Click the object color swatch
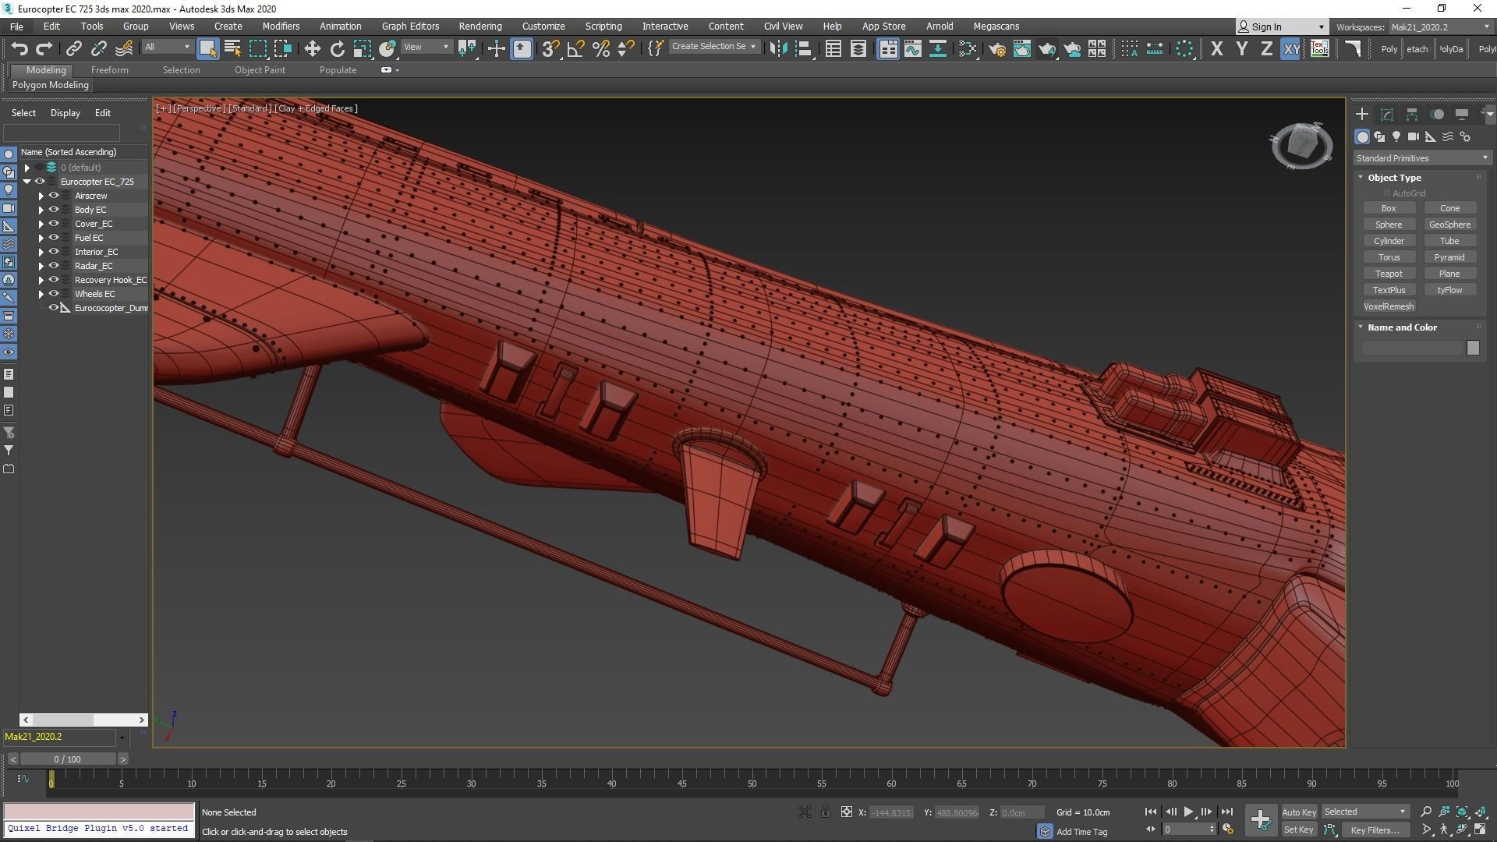The width and height of the screenshot is (1497, 842). click(1472, 348)
